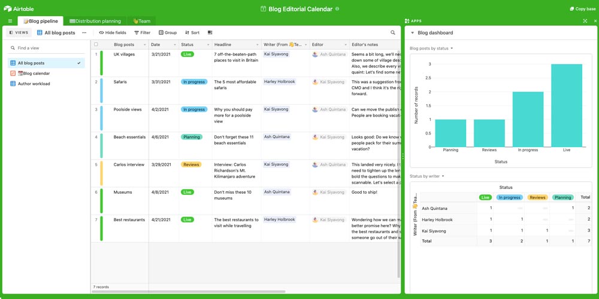Collapse the Blog dashboard triangle
The width and height of the screenshot is (599, 299).
(x=413, y=33)
